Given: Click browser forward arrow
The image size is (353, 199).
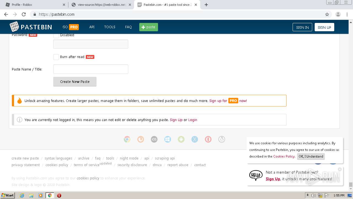Looking at the screenshot, I should (x=15, y=14).
